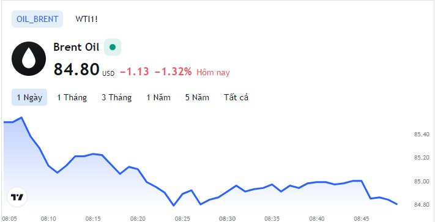This screenshot has width=435, height=222.
Task: Click the 85.40 price axis label
Action: [422, 135]
